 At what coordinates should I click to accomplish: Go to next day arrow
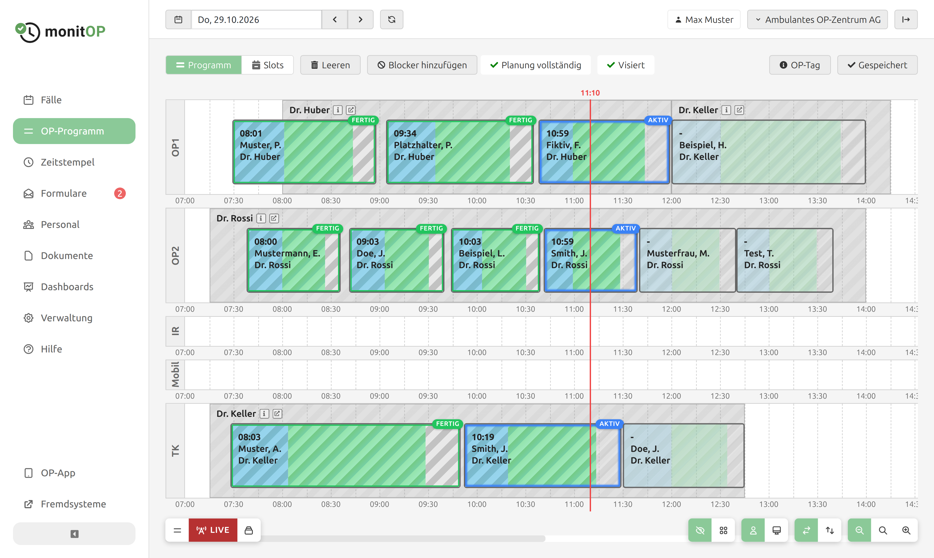(x=360, y=19)
